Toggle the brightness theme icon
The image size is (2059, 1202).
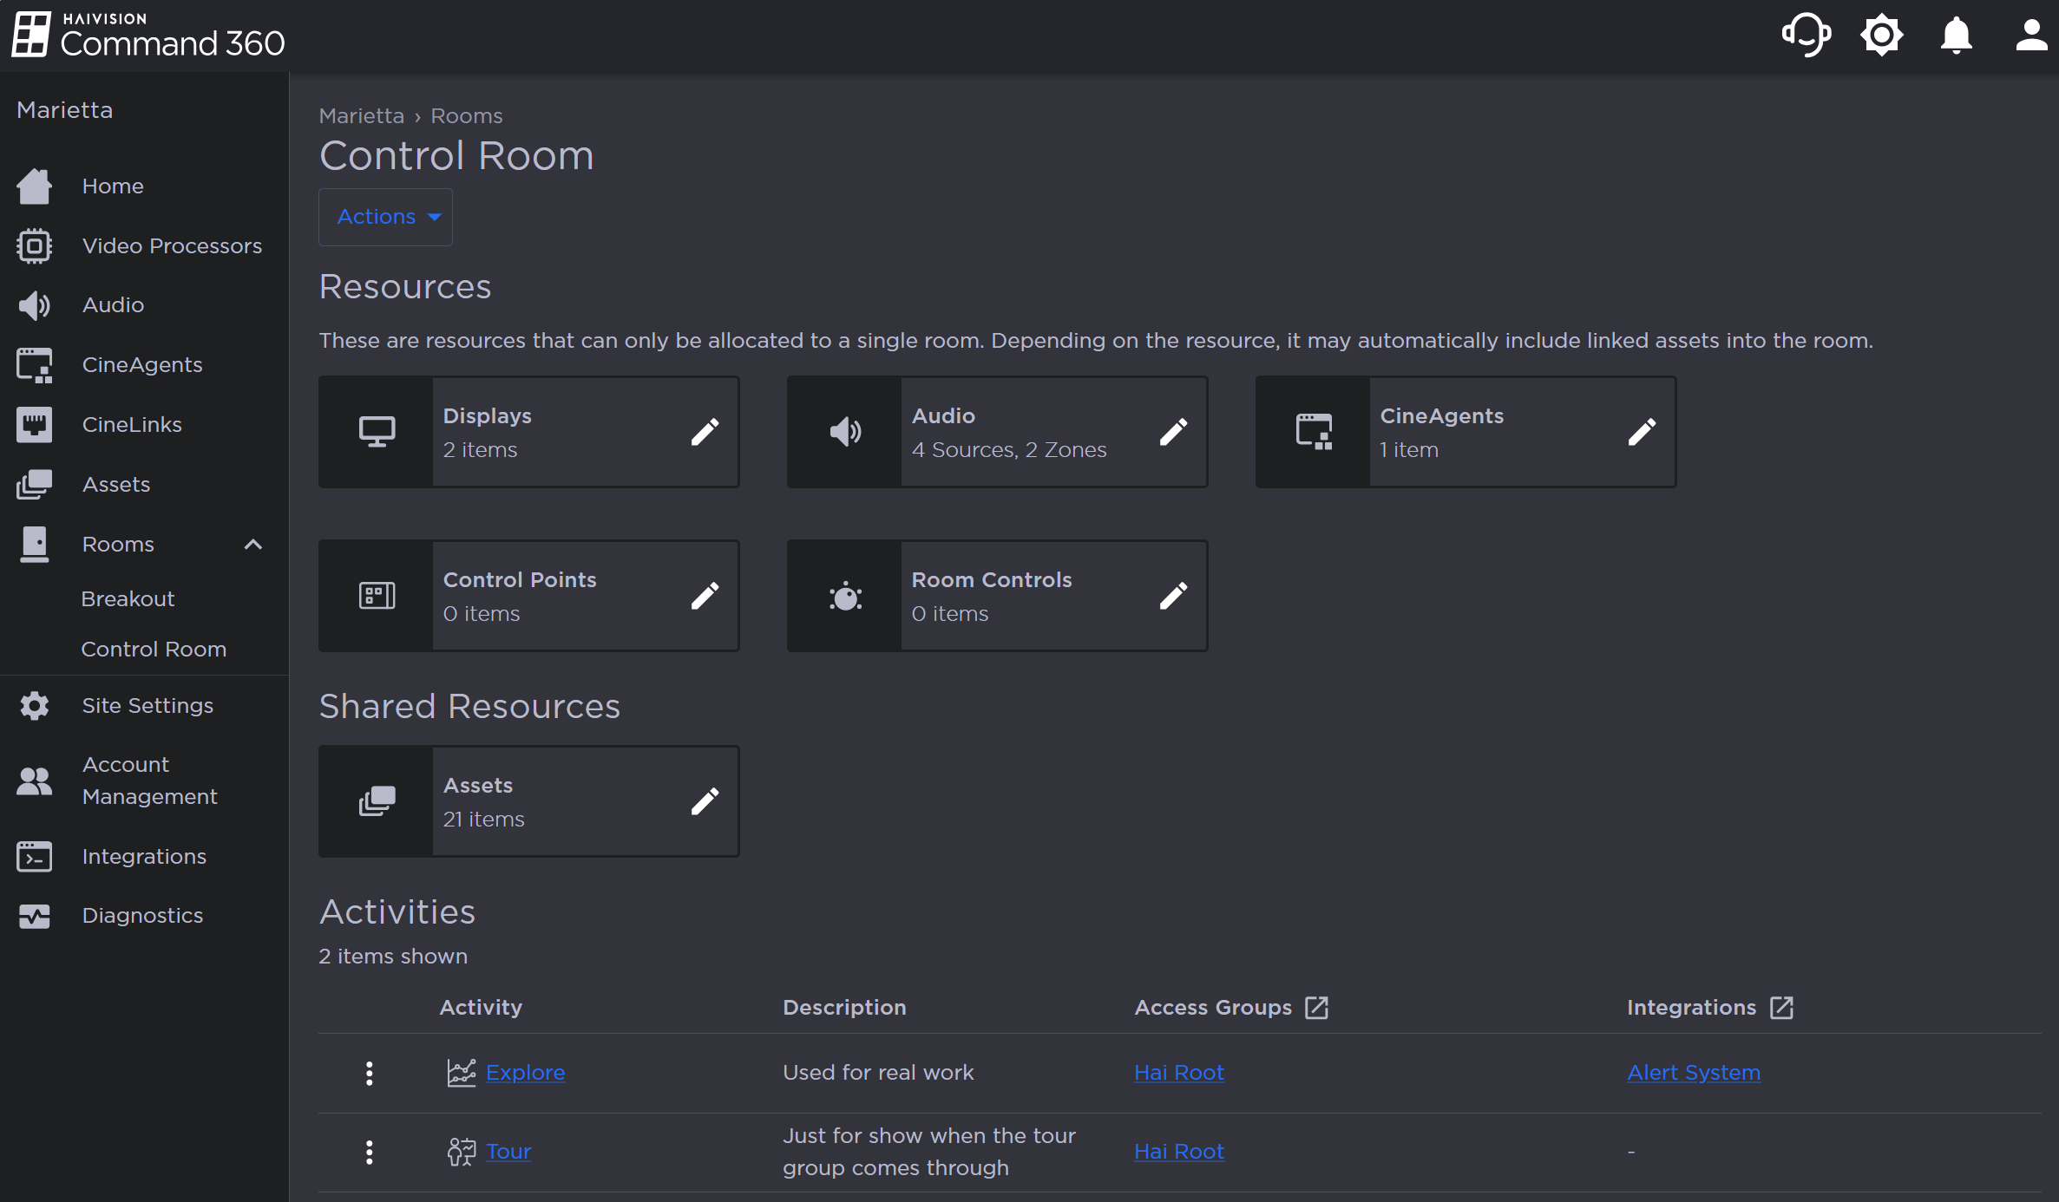[1881, 36]
